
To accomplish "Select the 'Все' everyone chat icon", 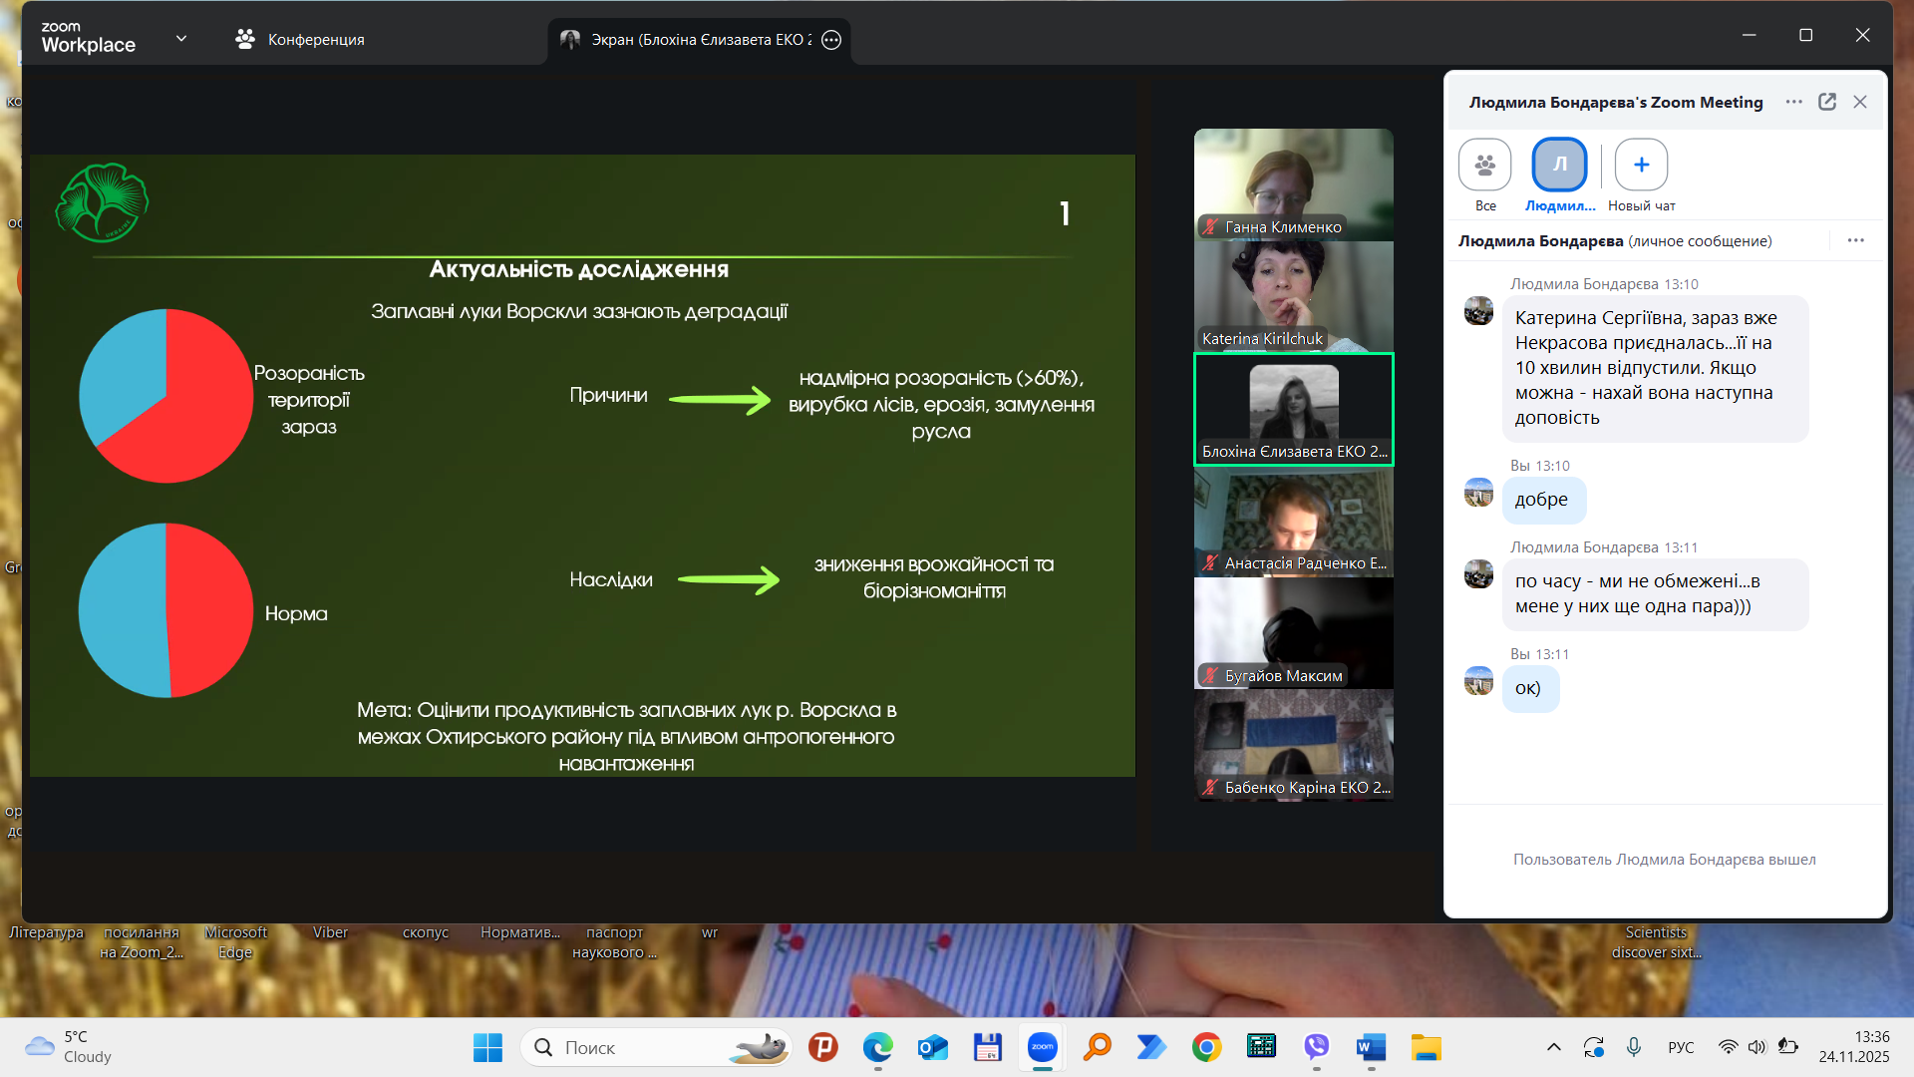I will coord(1485,166).
